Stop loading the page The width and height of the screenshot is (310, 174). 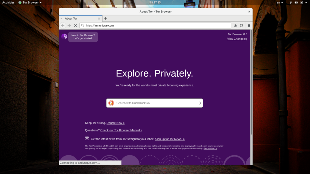[x=75, y=26]
